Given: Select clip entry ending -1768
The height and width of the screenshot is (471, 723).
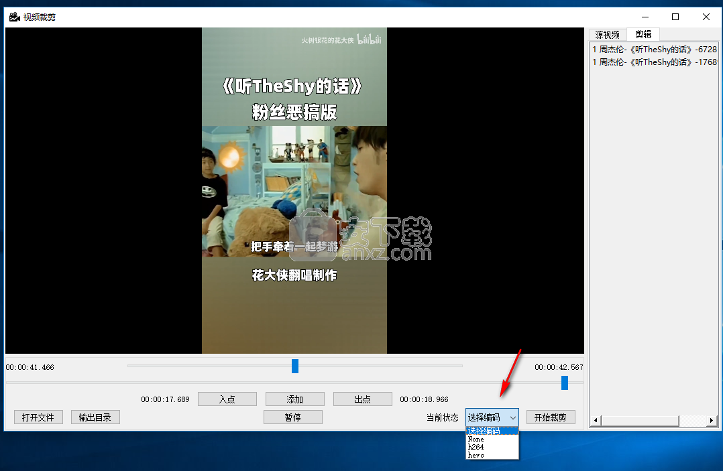Looking at the screenshot, I should click(655, 62).
